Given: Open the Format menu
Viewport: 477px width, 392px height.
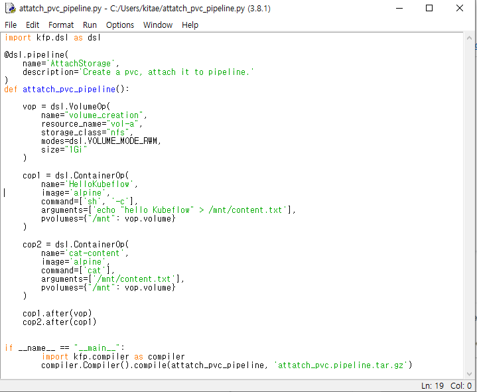Looking at the screenshot, I should (61, 25).
